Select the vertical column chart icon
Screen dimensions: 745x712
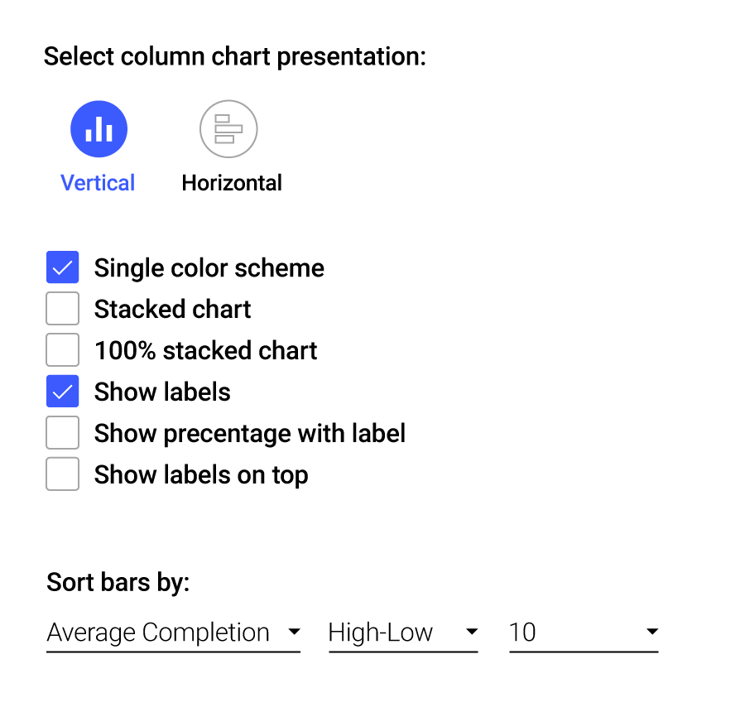99,128
